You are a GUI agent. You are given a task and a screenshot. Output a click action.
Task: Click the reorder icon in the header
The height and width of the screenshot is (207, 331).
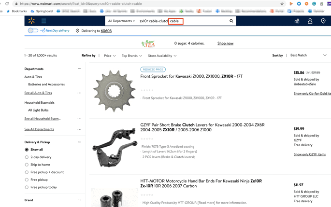[x=297, y=21]
